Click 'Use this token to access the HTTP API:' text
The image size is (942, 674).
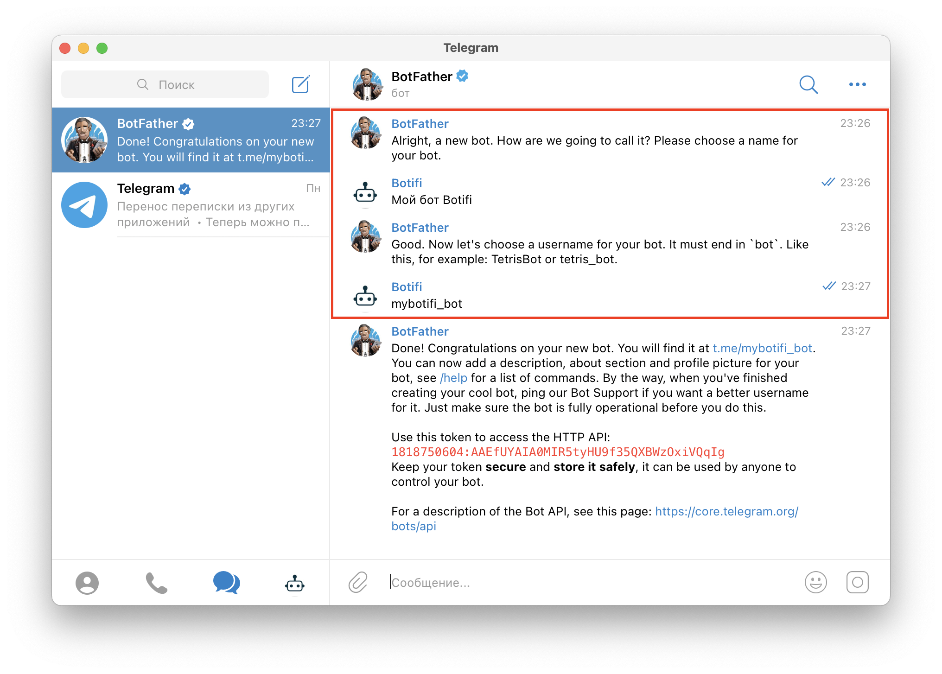click(501, 437)
